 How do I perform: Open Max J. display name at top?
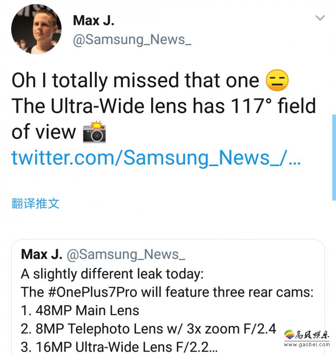(x=93, y=20)
